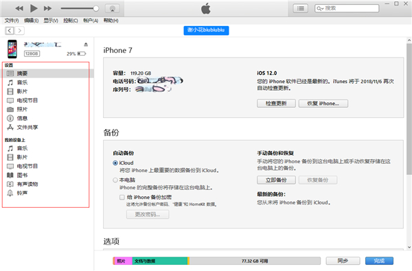Open 文件共享 in the sidebar

(x=27, y=128)
